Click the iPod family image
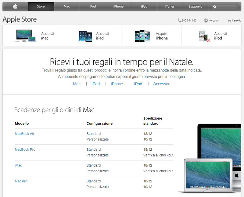This screenshot has width=244, height=197. tap(204, 36)
